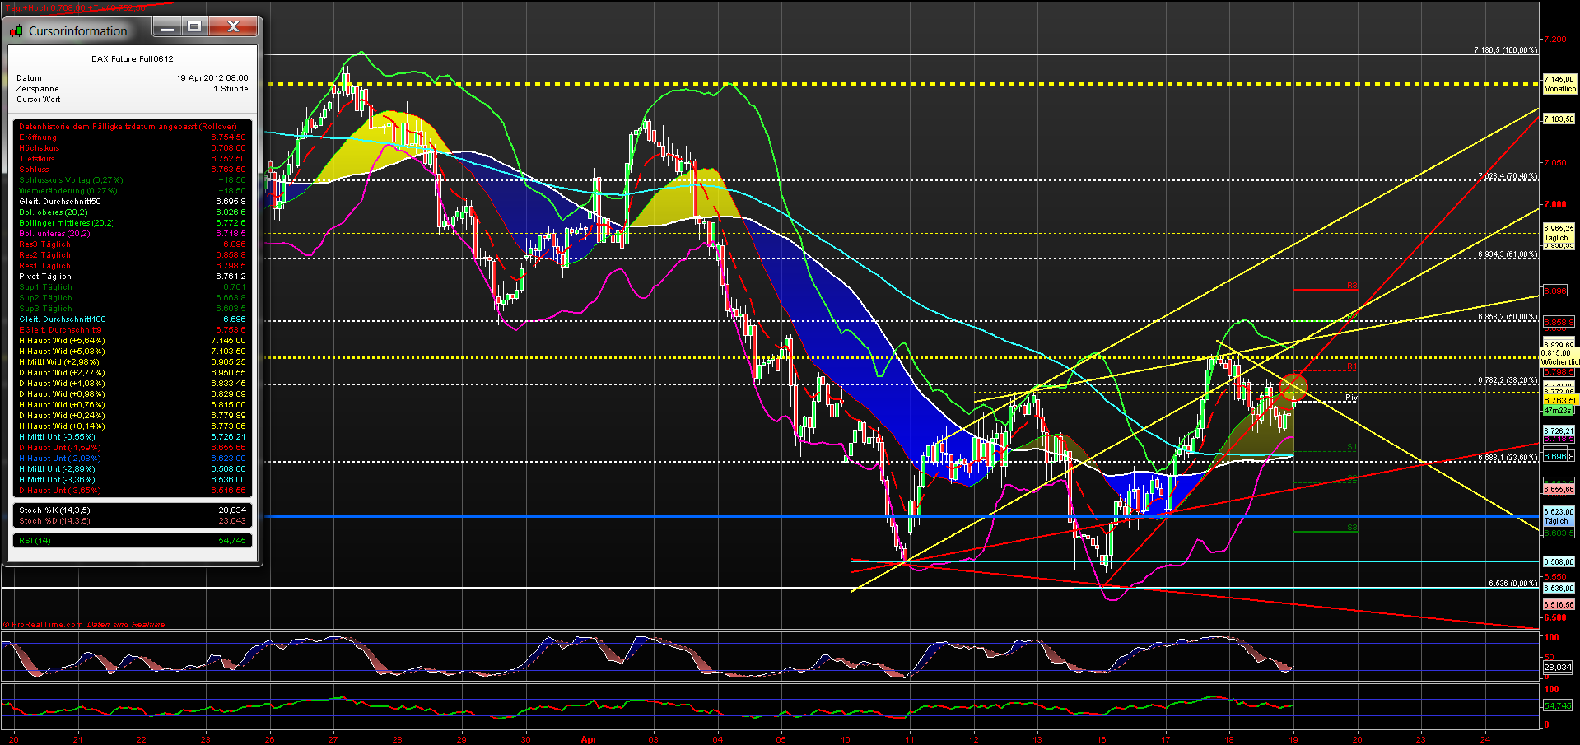The image size is (1580, 745).
Task: Click the 6.782,2 (38,20%) Fibonacci label
Action: click(1507, 380)
